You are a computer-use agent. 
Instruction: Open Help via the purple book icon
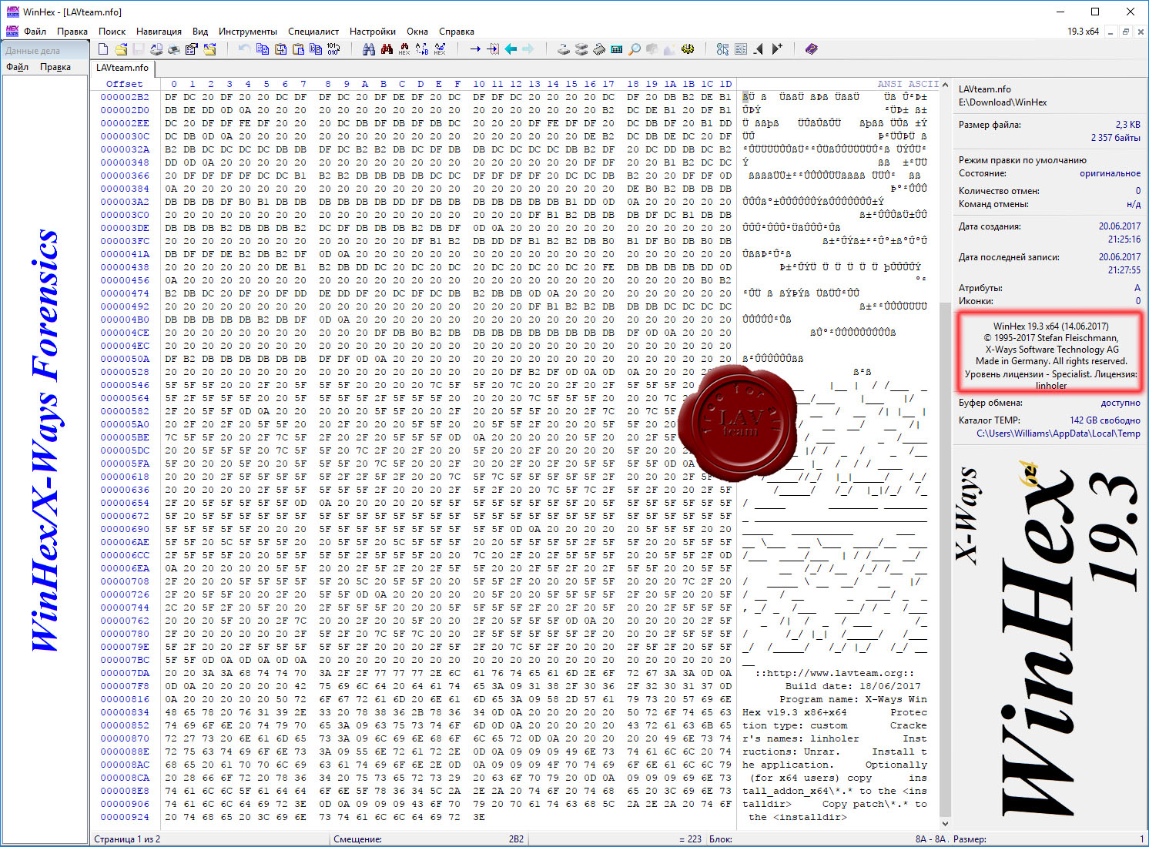(812, 49)
